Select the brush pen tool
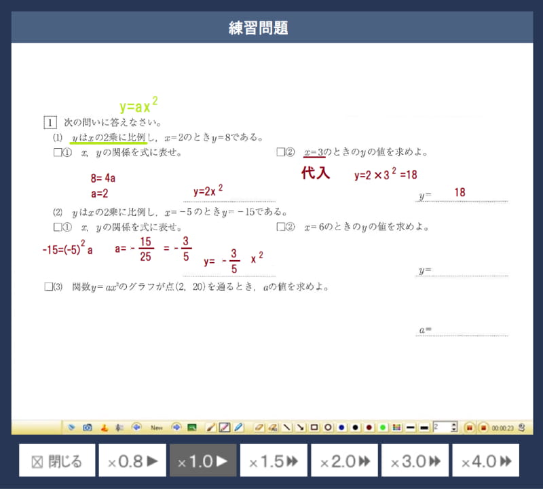The width and height of the screenshot is (543, 489). tap(210, 427)
